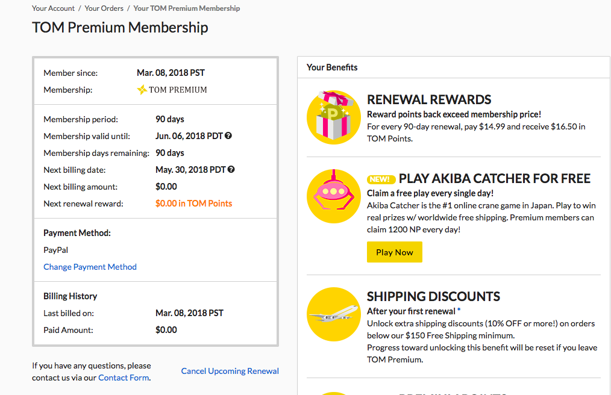Click Reward points back exceed membership price! text
The width and height of the screenshot is (611, 395).
pyautogui.click(x=454, y=114)
